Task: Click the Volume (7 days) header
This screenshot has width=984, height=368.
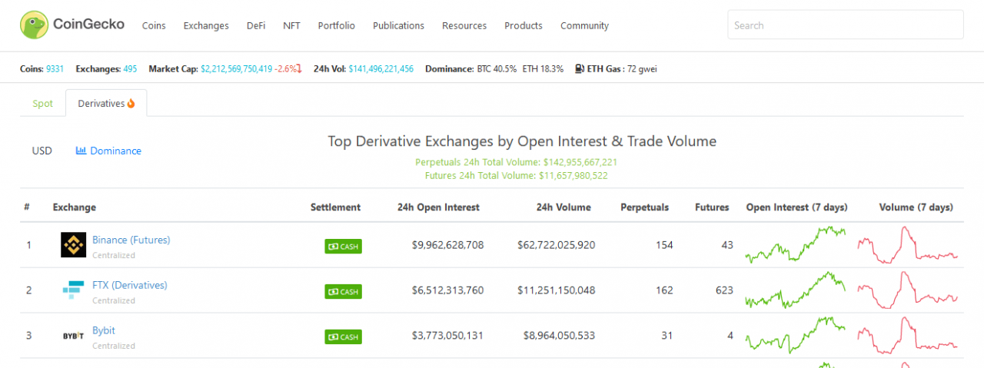Action: point(916,207)
